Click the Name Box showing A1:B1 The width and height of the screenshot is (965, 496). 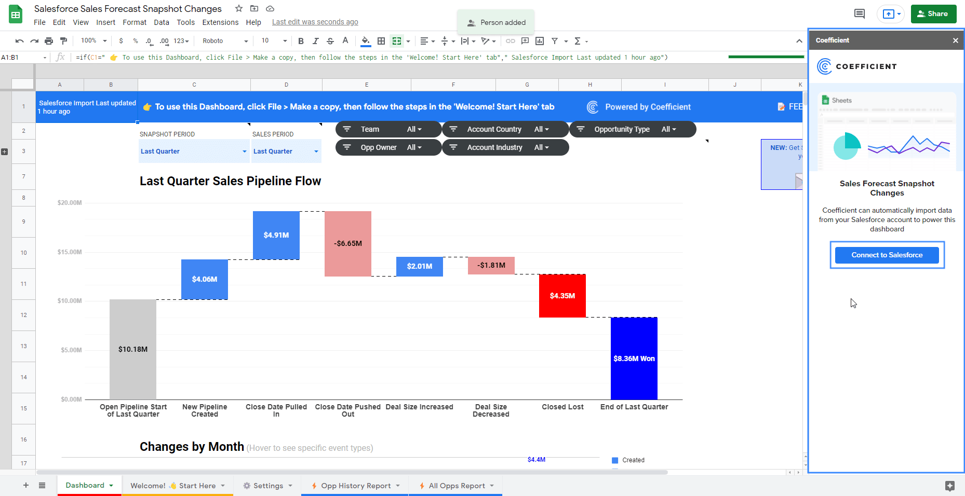(x=24, y=58)
